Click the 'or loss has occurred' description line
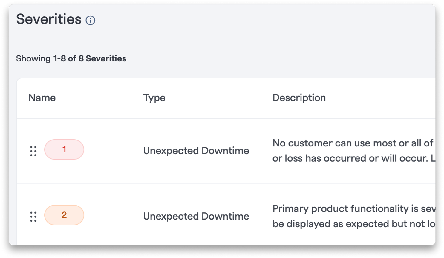 pyautogui.click(x=354, y=158)
